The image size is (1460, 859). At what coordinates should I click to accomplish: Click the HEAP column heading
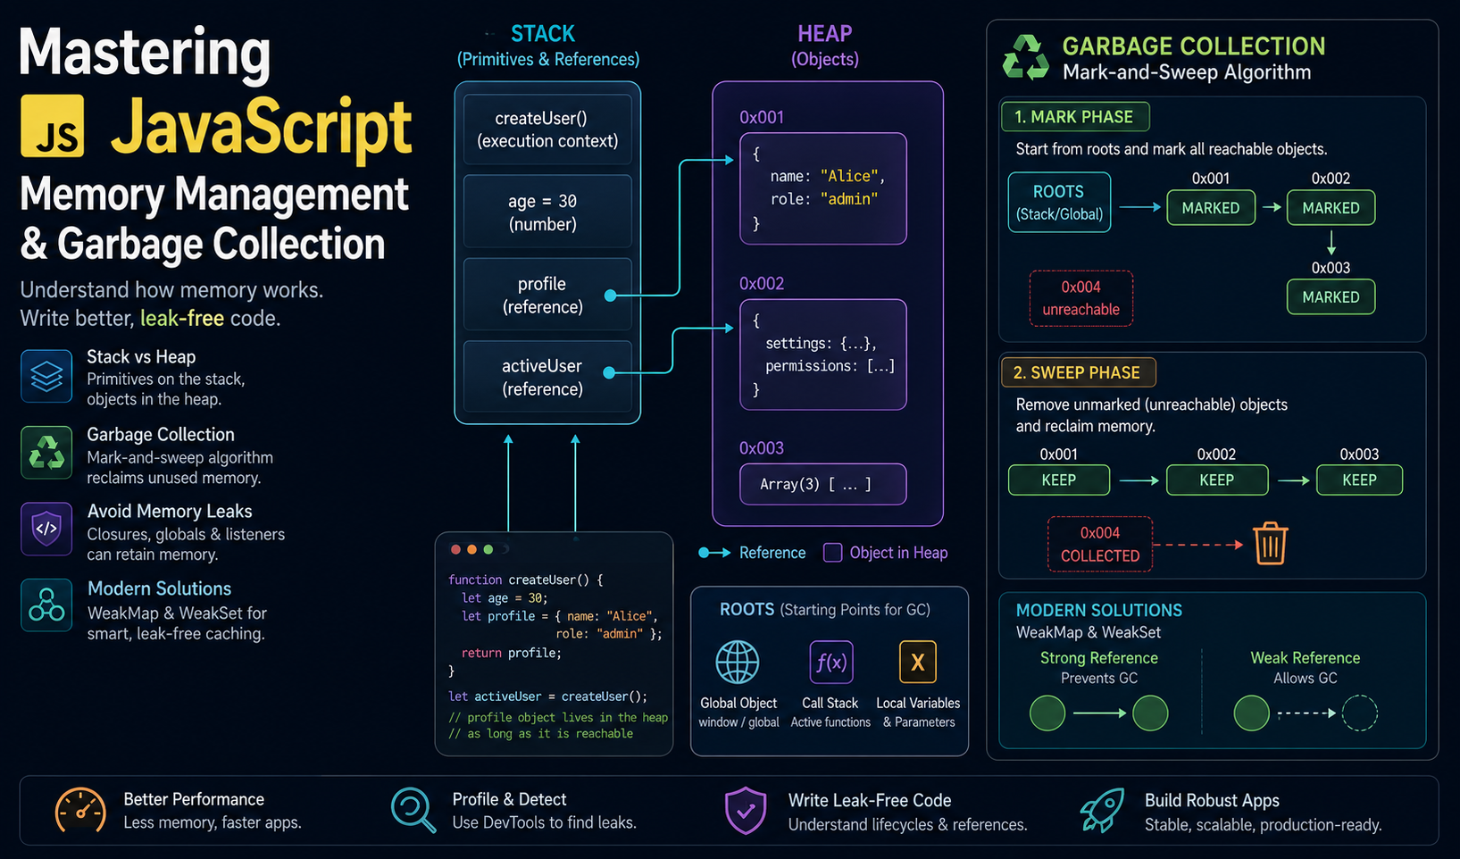(x=824, y=34)
